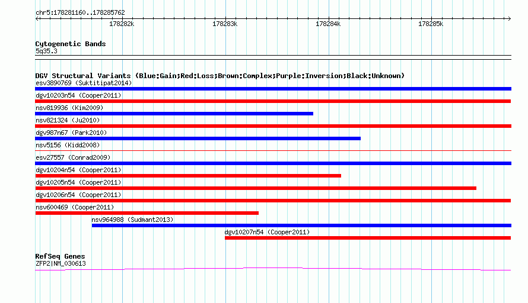
Task: Click nsv964988 (Sudmant2013) label
Action: point(132,220)
